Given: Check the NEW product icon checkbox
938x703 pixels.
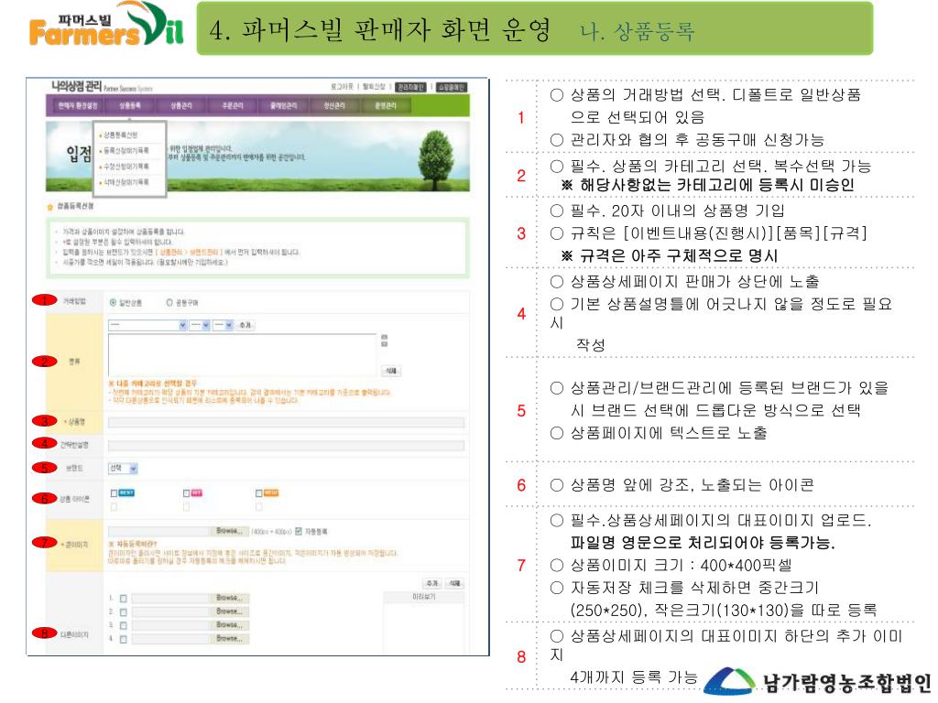Looking at the screenshot, I should coord(258,493).
